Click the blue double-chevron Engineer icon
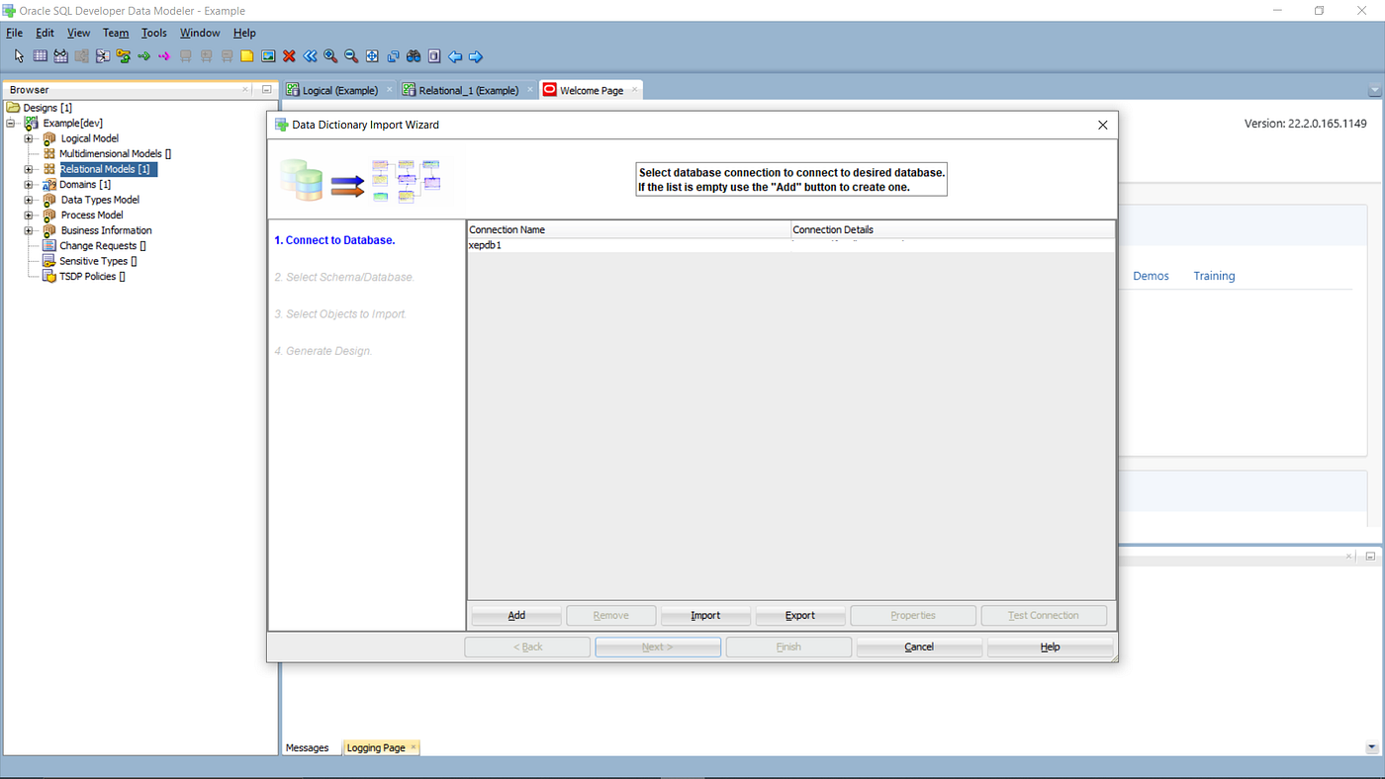 [310, 56]
